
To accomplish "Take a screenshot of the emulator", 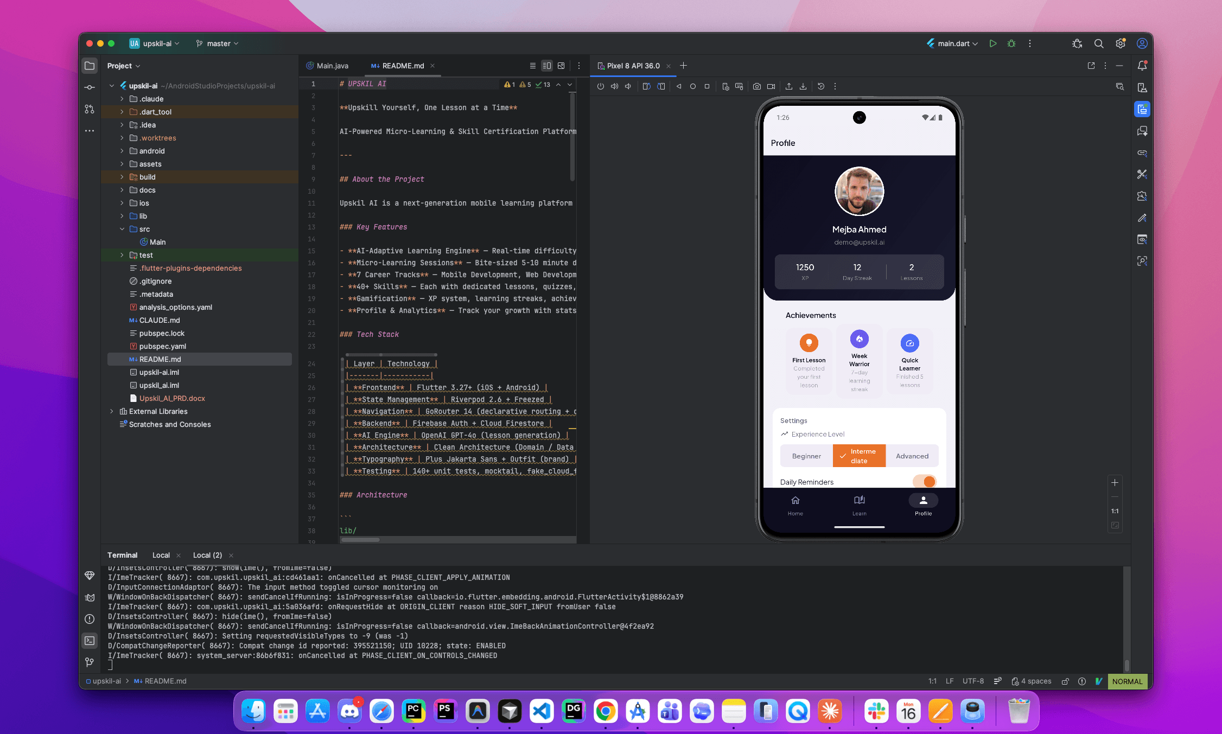I will pyautogui.click(x=757, y=86).
